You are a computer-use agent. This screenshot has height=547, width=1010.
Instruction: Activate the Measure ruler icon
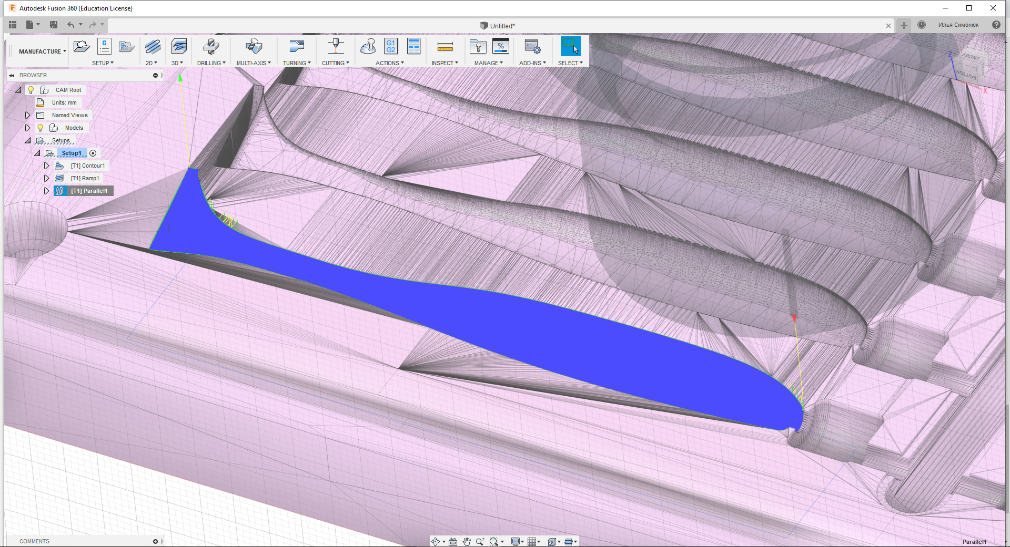point(445,47)
